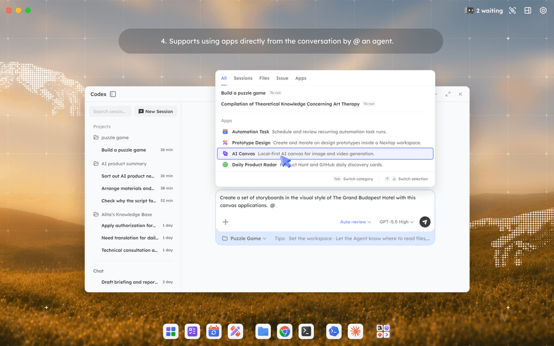The height and width of the screenshot is (346, 554).
Task: Open the app launcher grid in the dock
Action: (x=171, y=332)
